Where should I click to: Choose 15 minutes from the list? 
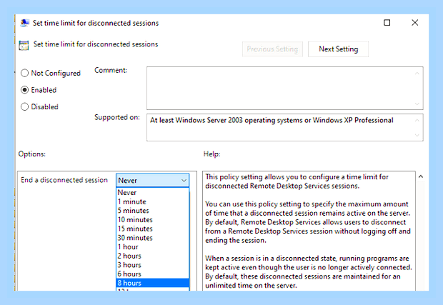pos(153,229)
